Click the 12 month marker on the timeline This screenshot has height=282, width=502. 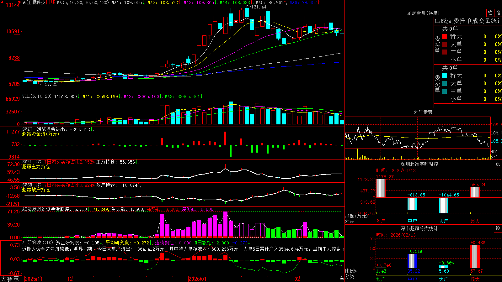[70, 279]
